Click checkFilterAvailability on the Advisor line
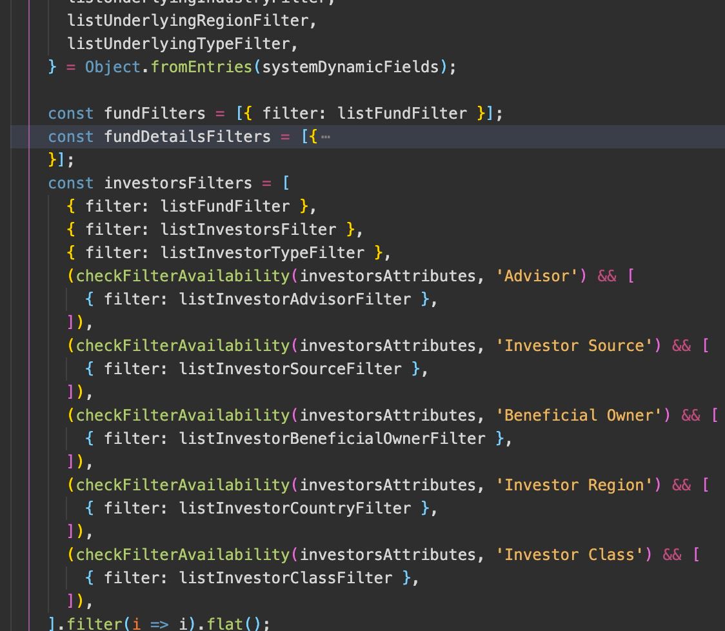Screen dimensions: 725x631 point(183,276)
